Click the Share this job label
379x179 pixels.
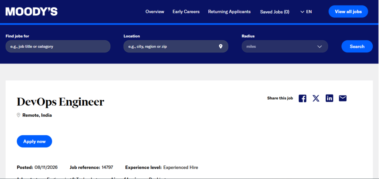[x=280, y=98]
